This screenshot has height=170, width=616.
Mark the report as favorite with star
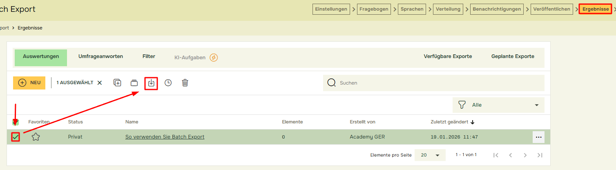pyautogui.click(x=36, y=137)
